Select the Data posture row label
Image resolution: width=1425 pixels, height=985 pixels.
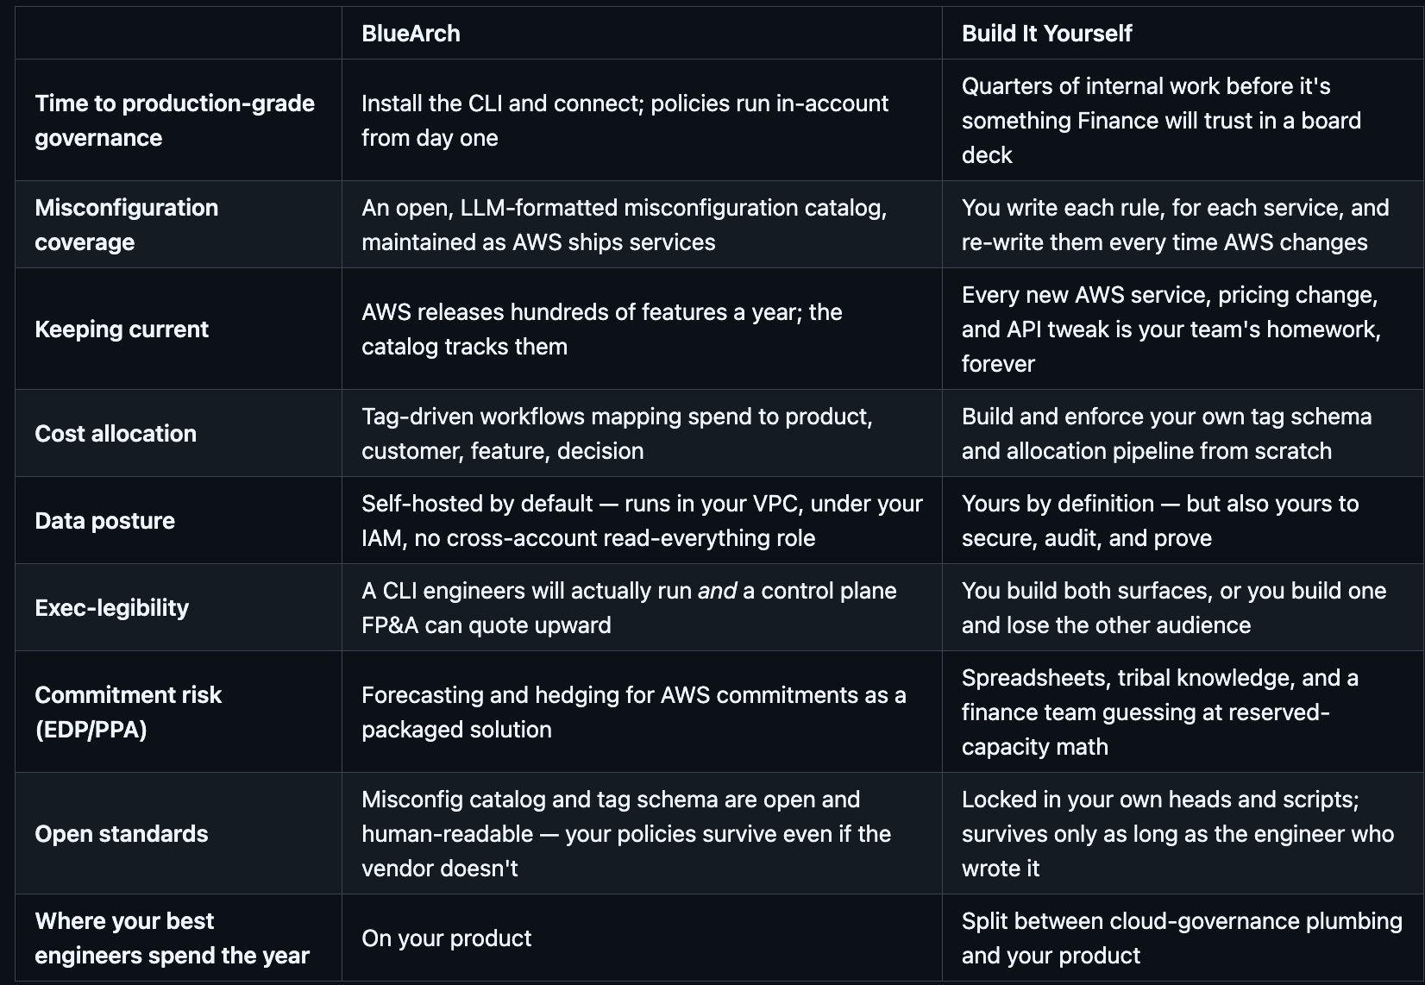point(104,520)
